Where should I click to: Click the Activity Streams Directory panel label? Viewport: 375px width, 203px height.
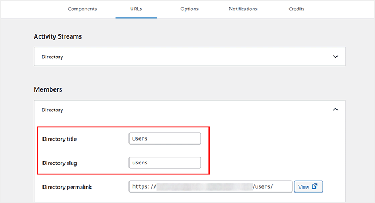(x=52, y=57)
